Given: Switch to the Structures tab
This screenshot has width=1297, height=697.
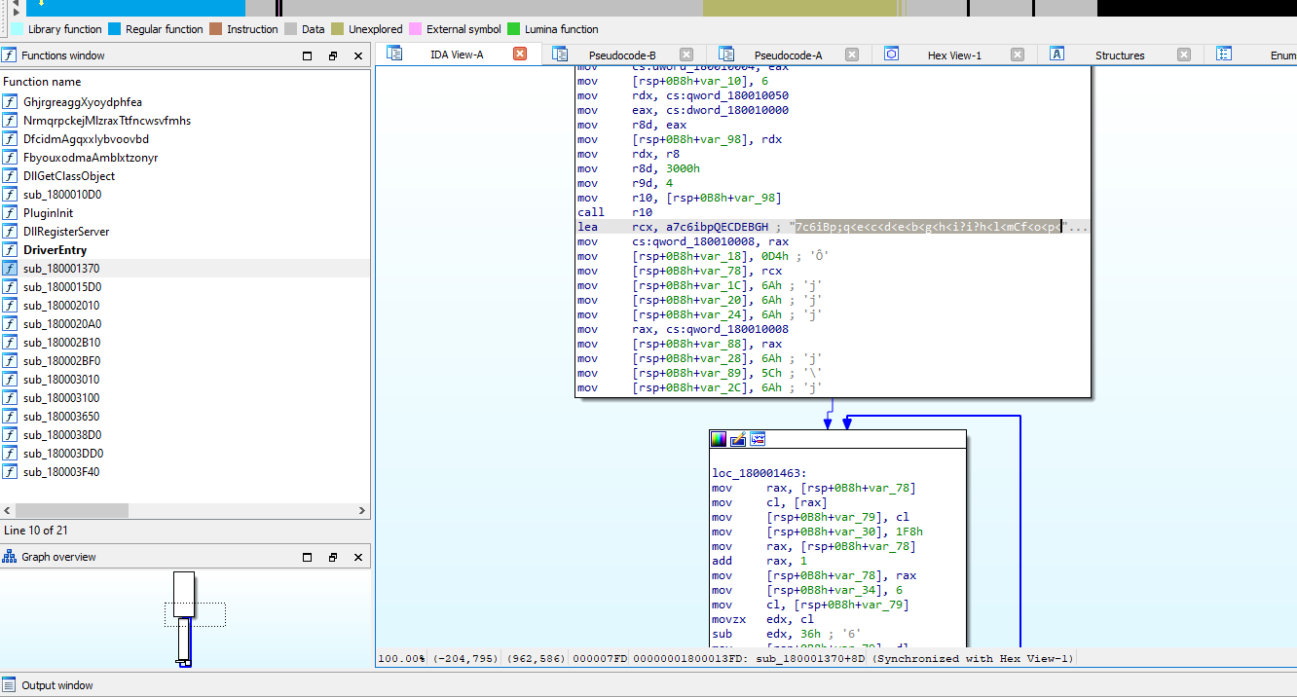Looking at the screenshot, I should pyautogui.click(x=1119, y=55).
